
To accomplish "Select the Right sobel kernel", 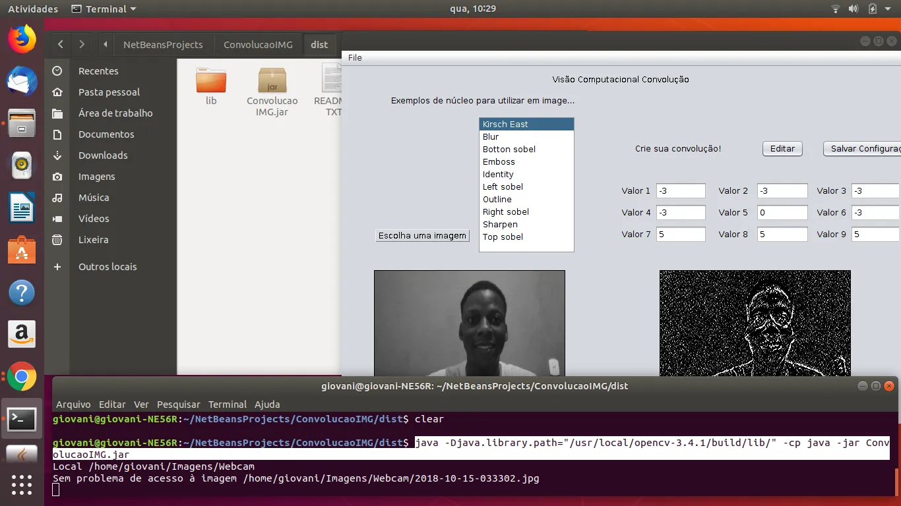I will pos(526,212).
